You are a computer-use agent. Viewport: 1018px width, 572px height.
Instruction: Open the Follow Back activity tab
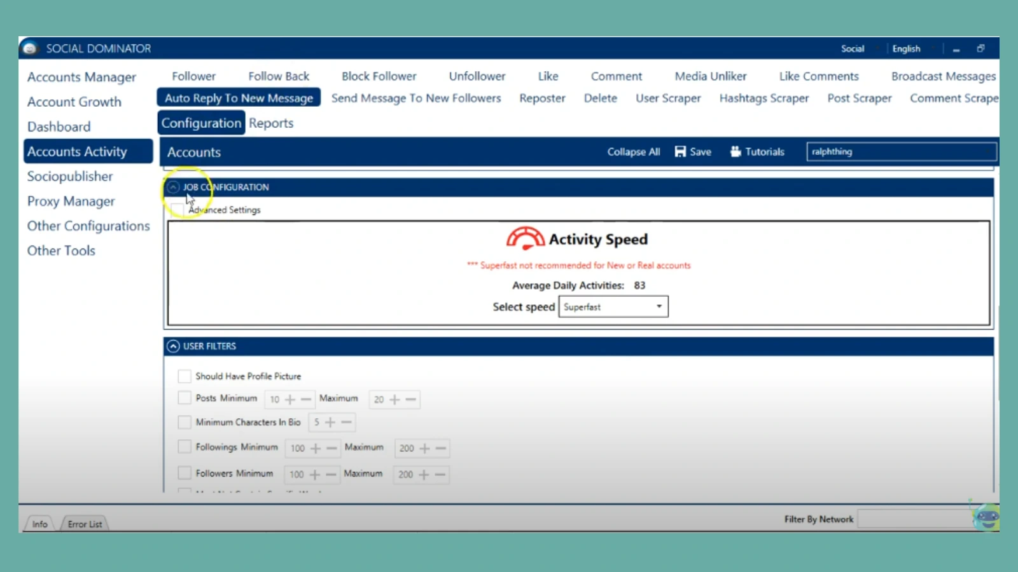(279, 76)
